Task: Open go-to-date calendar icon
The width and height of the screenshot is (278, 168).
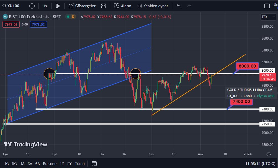Action: pyautogui.click(x=94, y=163)
